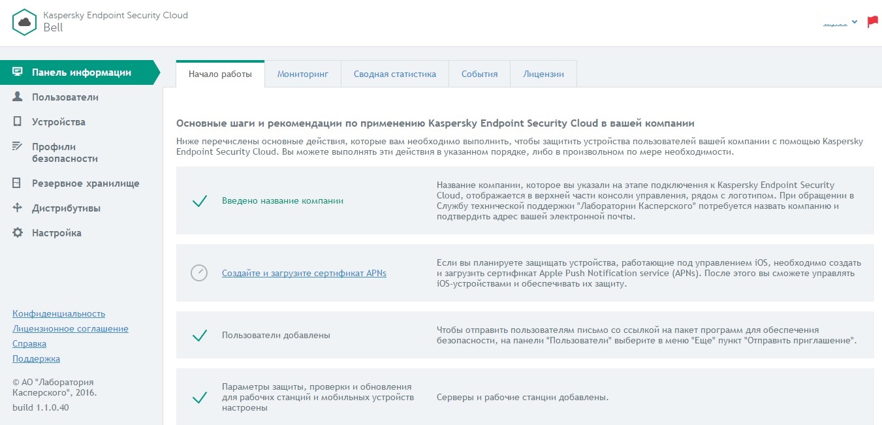
Task: Open the Конфиденциальность link
Action: click(x=59, y=314)
